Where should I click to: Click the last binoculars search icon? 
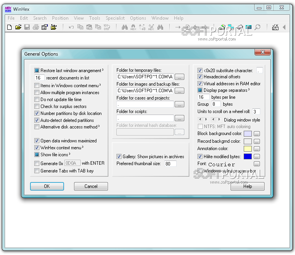coord(160,27)
